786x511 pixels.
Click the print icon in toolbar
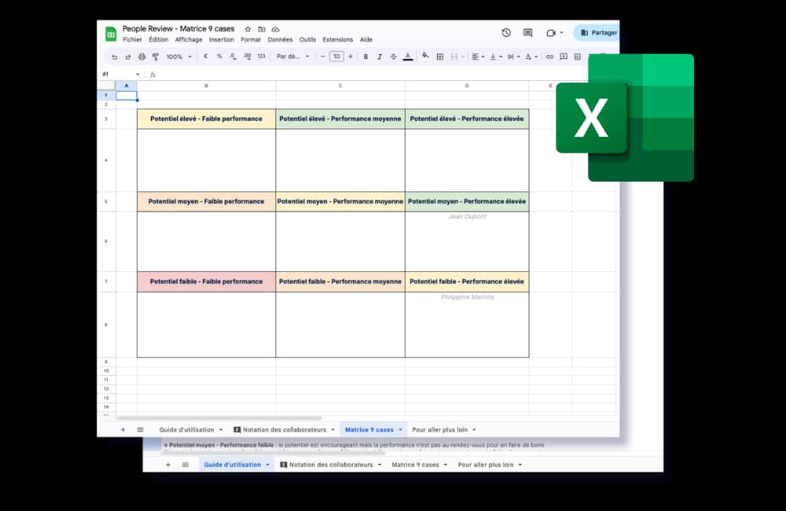(141, 57)
